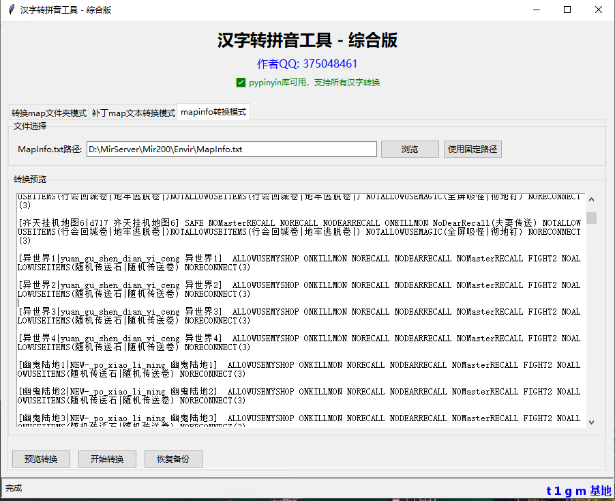Click the 幽鬼陆地1 line in preview
The height and width of the screenshot is (501, 615).
[299, 369]
